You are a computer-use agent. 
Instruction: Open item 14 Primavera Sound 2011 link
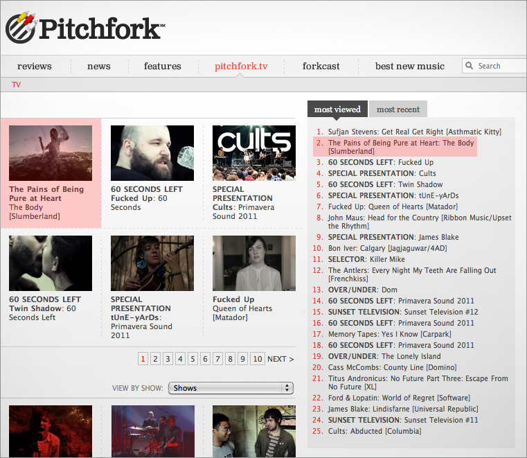pyautogui.click(x=401, y=301)
